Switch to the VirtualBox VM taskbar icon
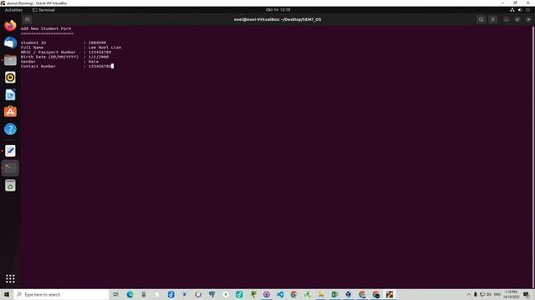 (390, 294)
